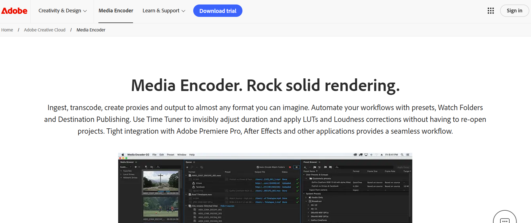
Task: Open the Edit menu in the screenshot
Action: click(x=162, y=155)
